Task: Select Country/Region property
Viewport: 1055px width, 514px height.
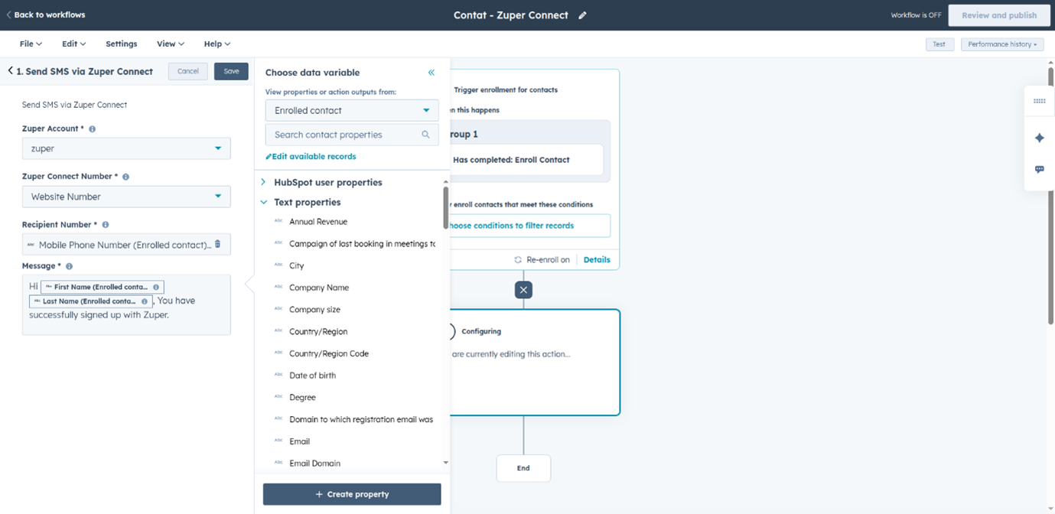Action: (318, 332)
